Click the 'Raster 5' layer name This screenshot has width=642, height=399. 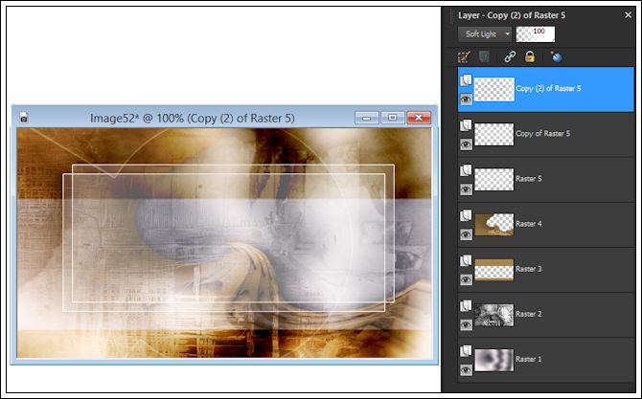pos(529,179)
